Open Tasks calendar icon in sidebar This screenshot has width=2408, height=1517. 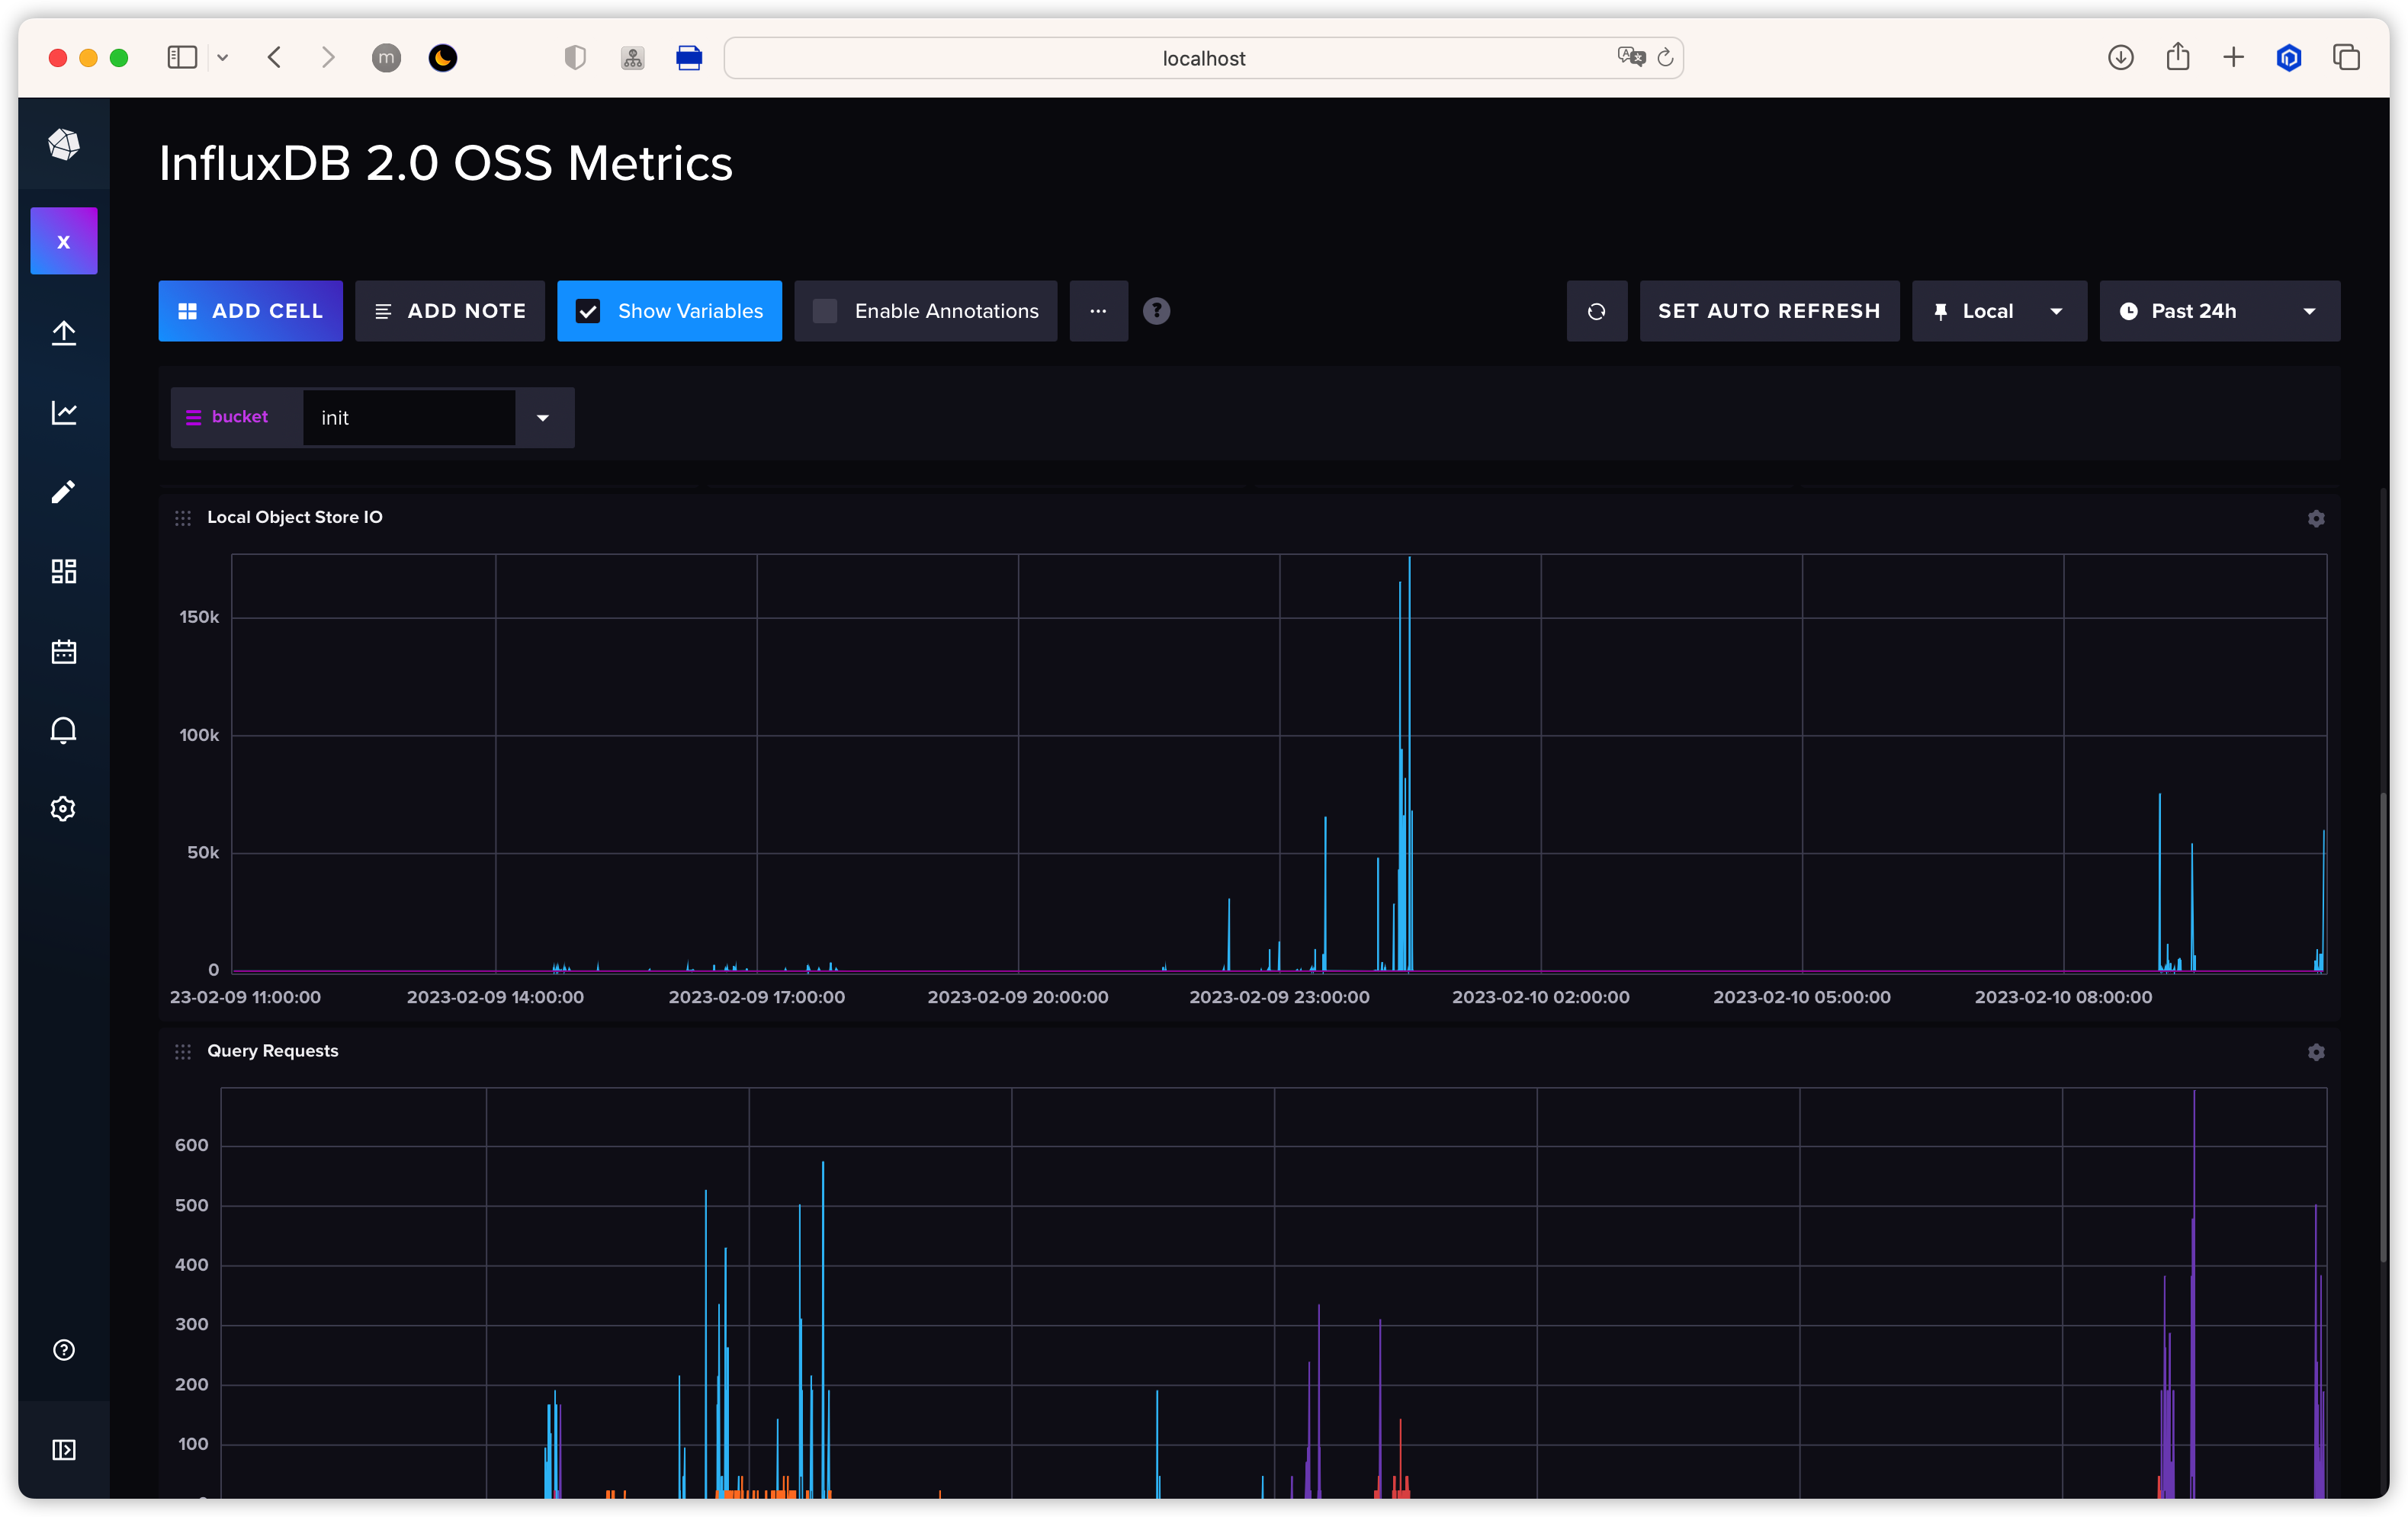63,652
